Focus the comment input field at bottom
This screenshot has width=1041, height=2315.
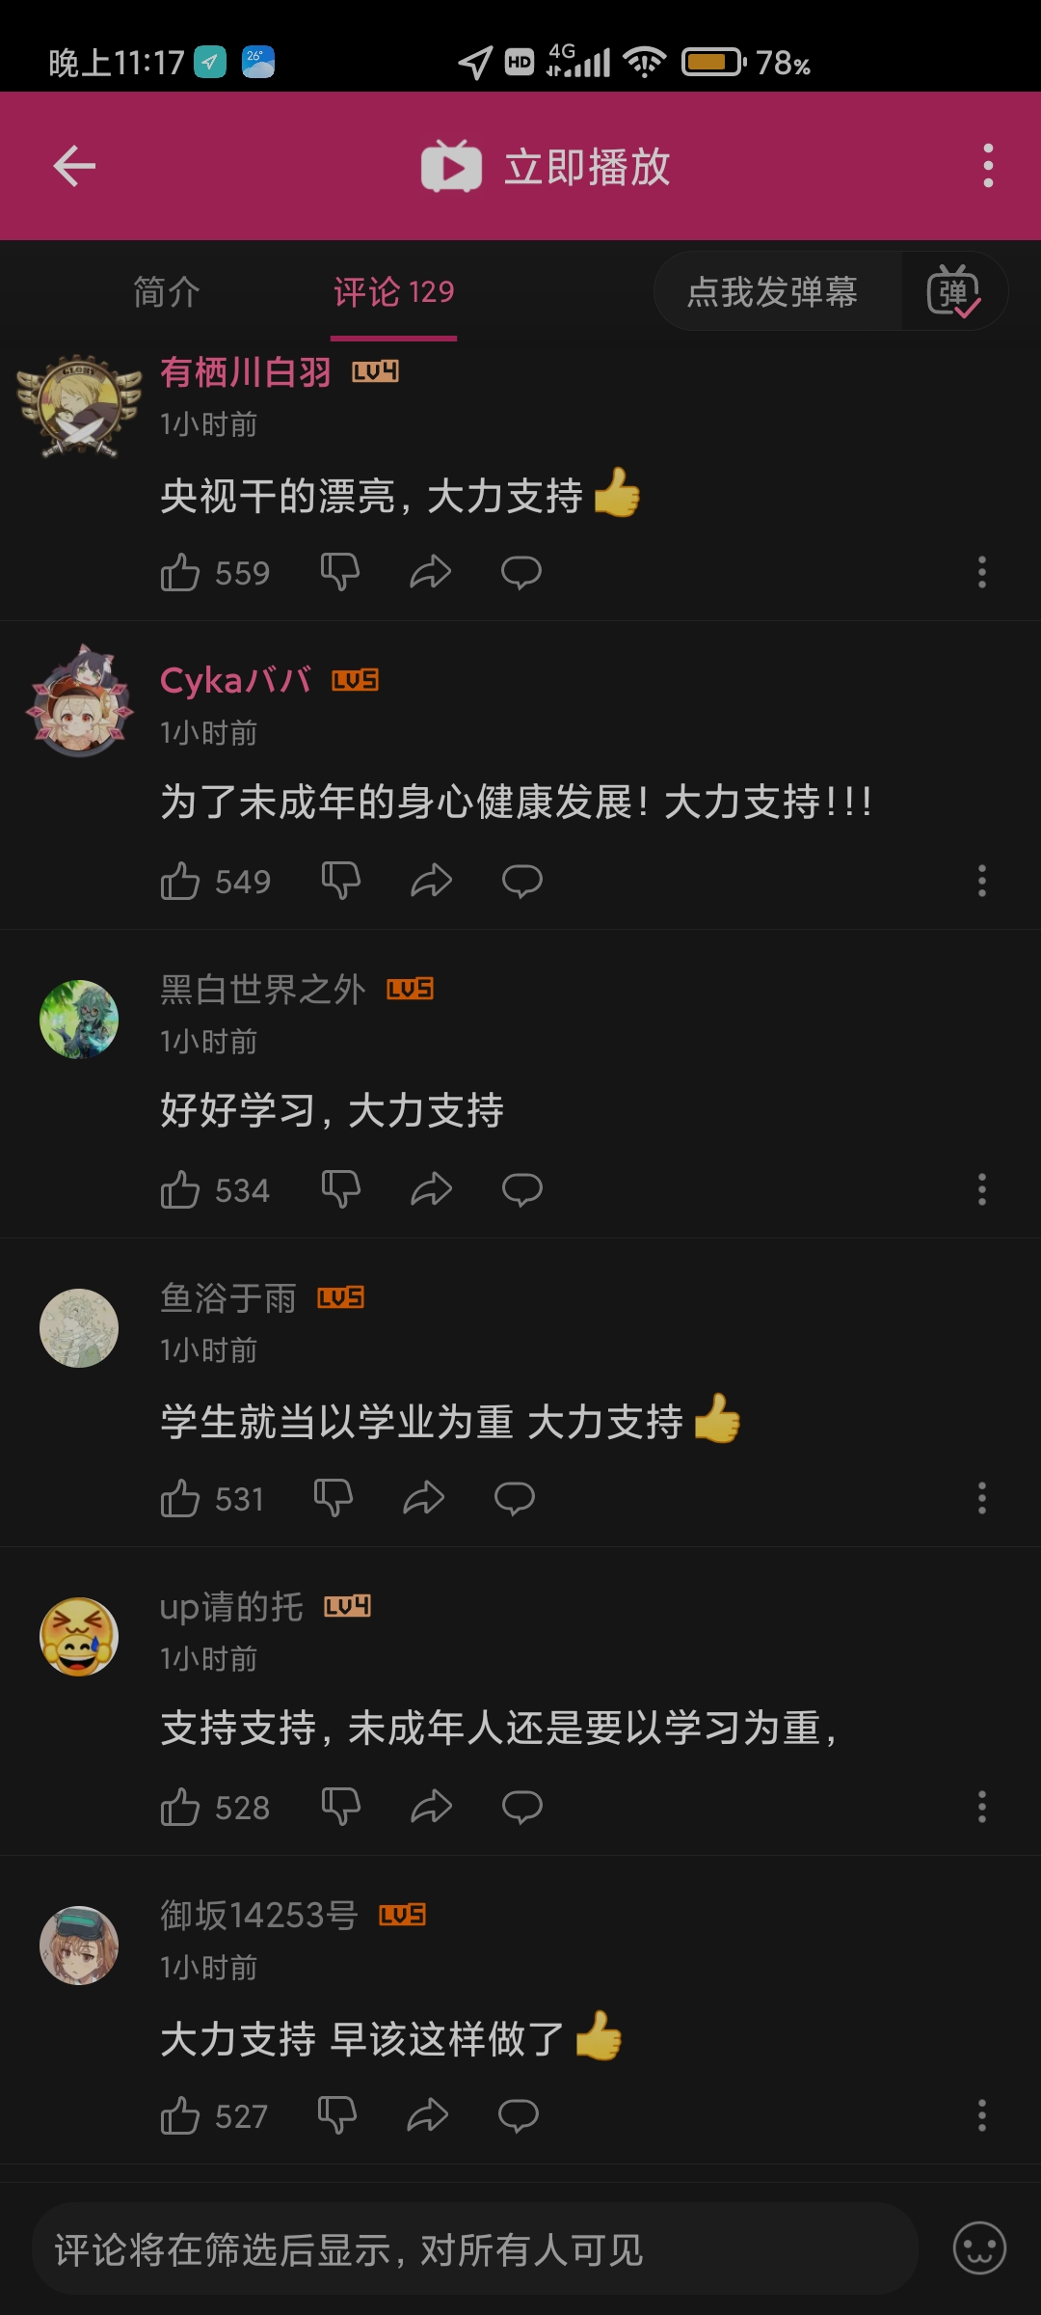tap(474, 2248)
